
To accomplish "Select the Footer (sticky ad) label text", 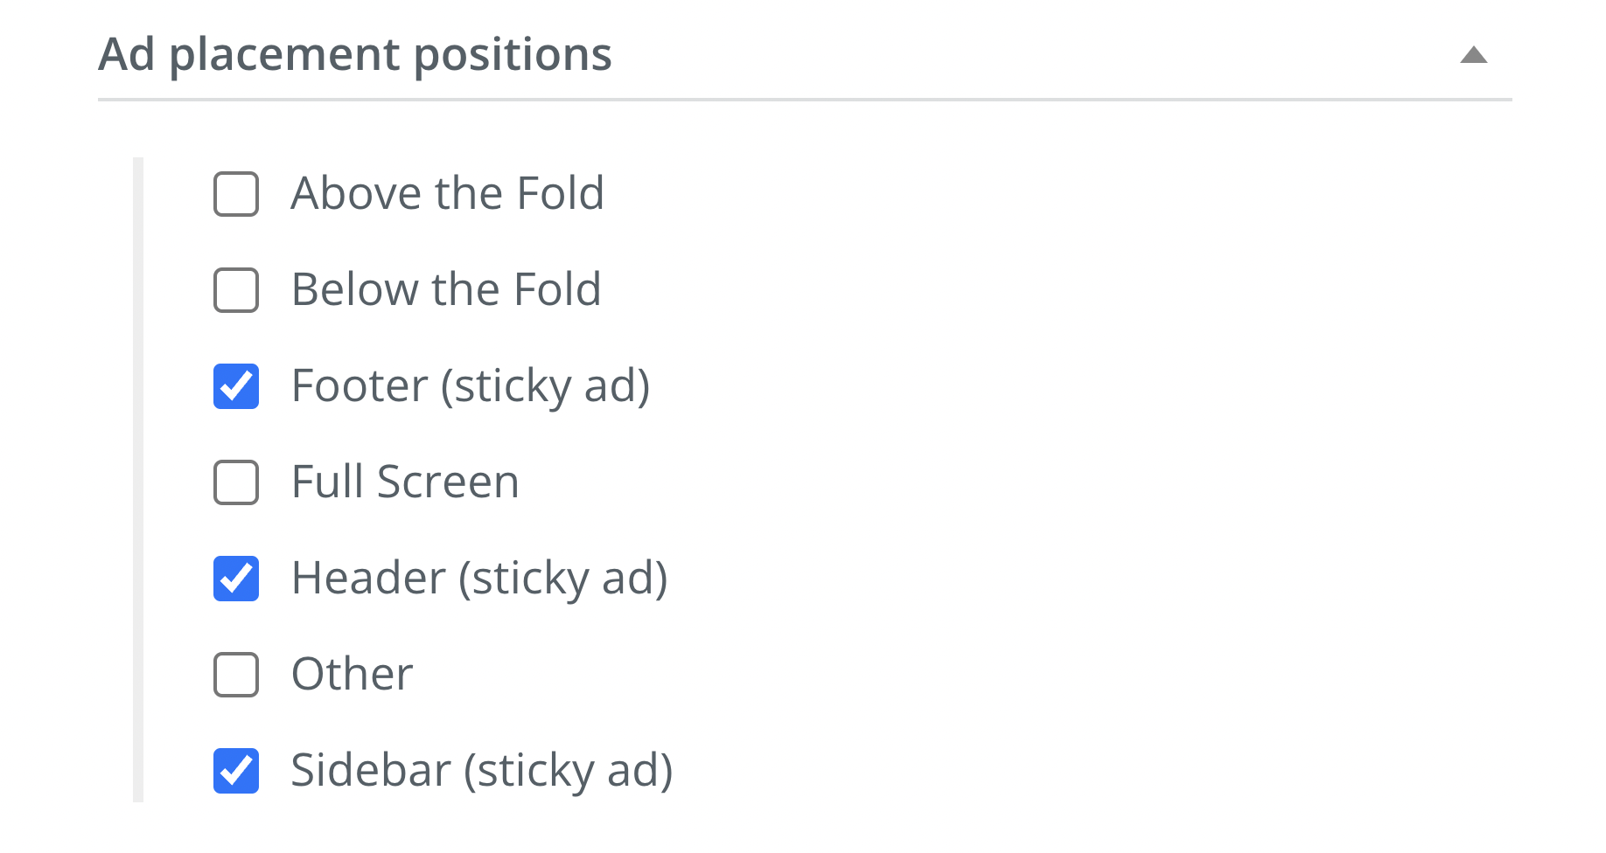I will 472,385.
